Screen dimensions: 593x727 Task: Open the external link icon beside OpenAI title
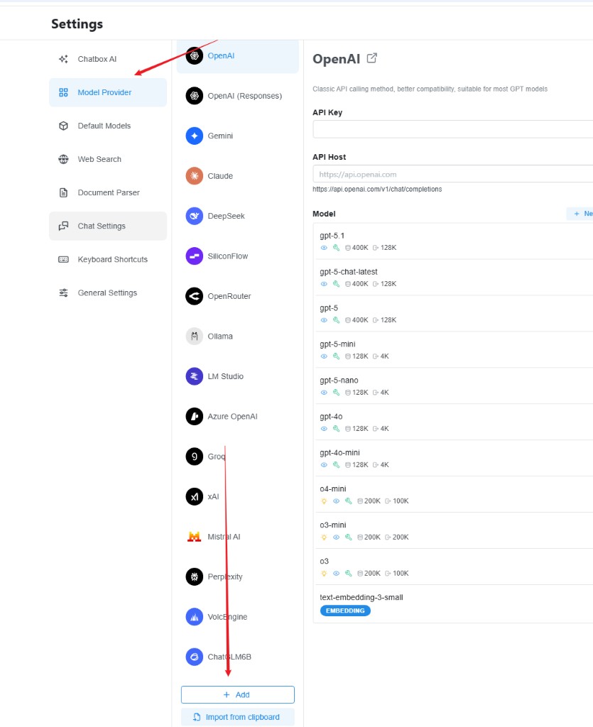pos(372,59)
